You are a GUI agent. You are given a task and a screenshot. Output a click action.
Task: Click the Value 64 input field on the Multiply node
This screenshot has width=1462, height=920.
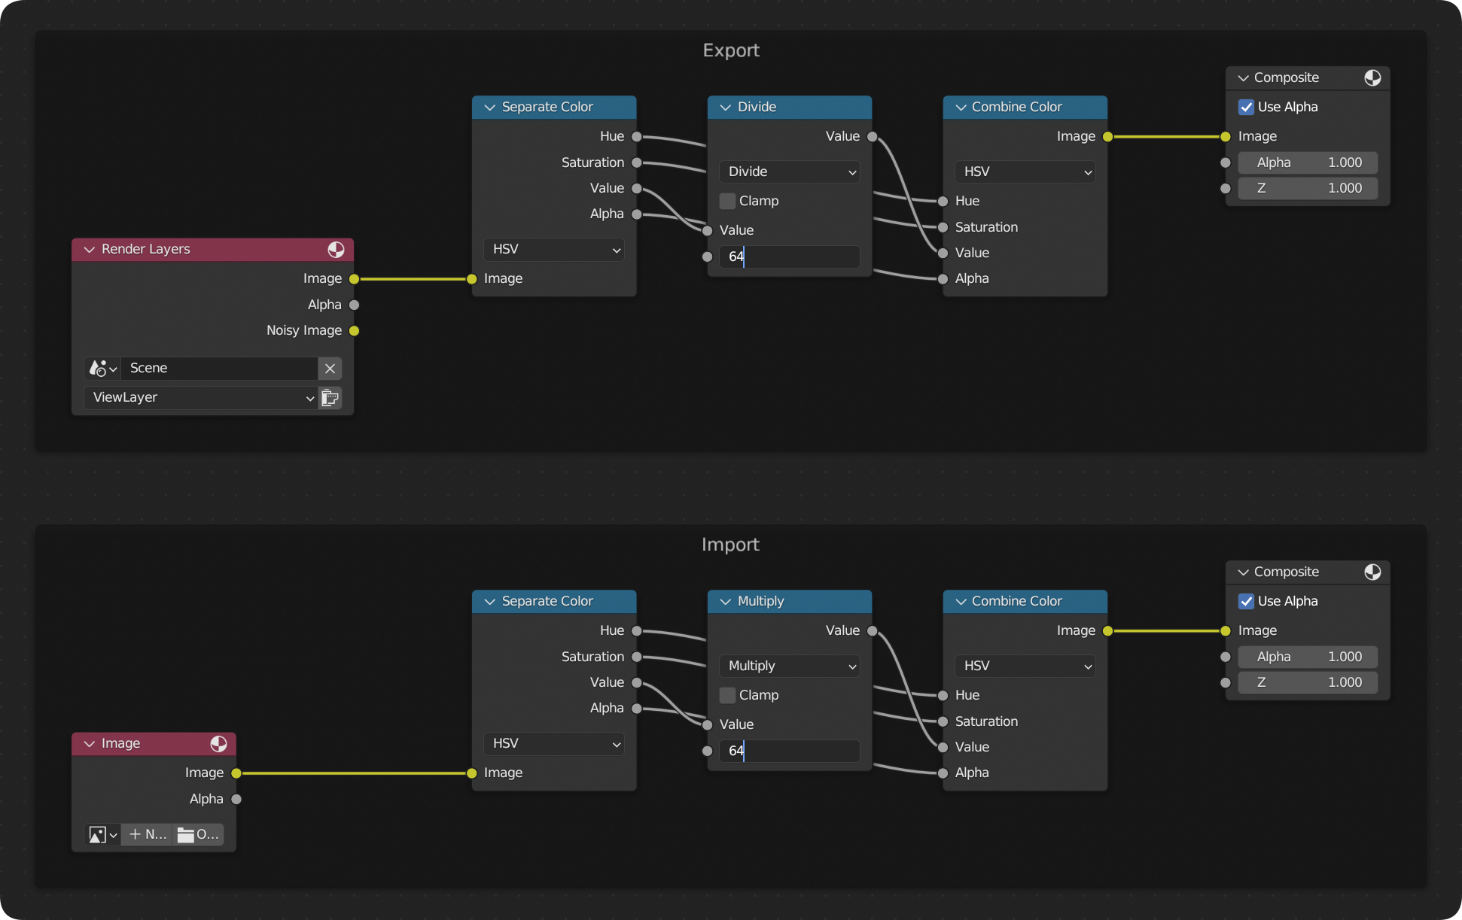(x=789, y=751)
